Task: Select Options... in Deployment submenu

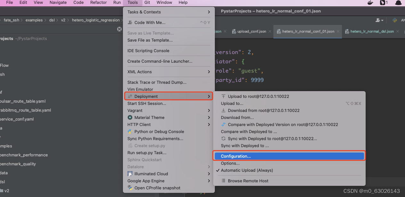Action: click(x=289, y=163)
